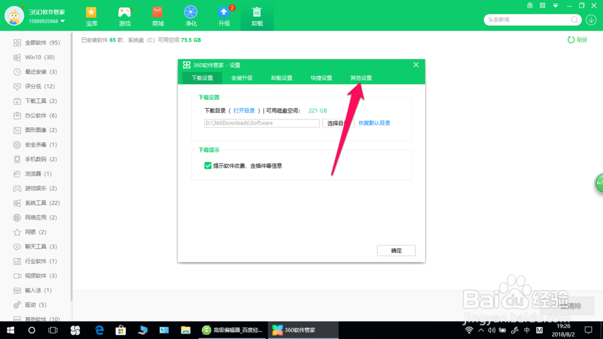Switch to 卸载设置 tab

coord(282,78)
